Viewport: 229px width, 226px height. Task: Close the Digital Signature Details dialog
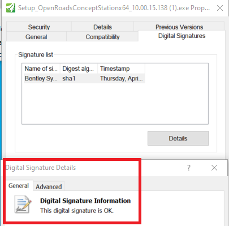point(214,168)
